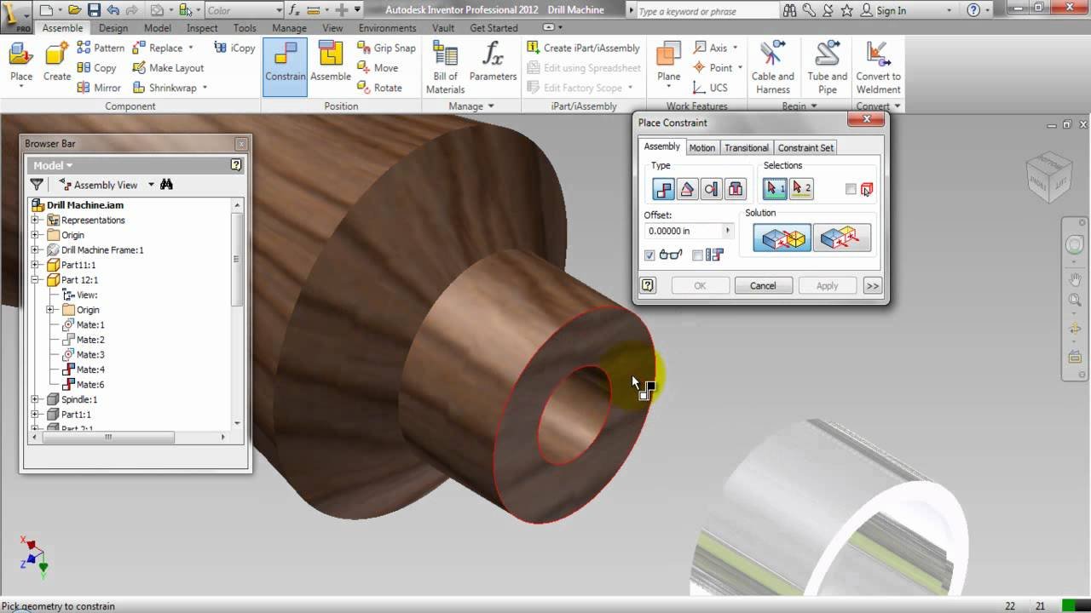Click the binoculars Find icon in browser

167,185
